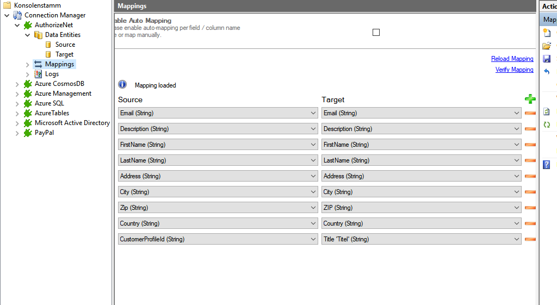Open the Target ZIP field dropdown
This screenshot has height=305, width=557.
(517, 208)
